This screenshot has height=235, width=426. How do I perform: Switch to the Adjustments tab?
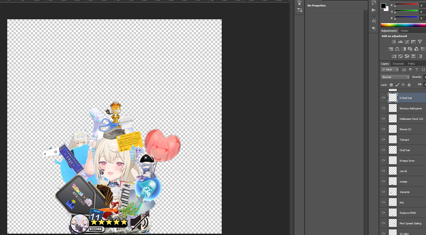pos(389,31)
